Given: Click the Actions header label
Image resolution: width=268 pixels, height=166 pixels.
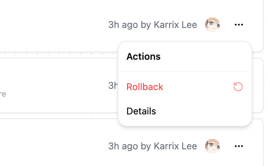Looking at the screenshot, I should tap(143, 57).
